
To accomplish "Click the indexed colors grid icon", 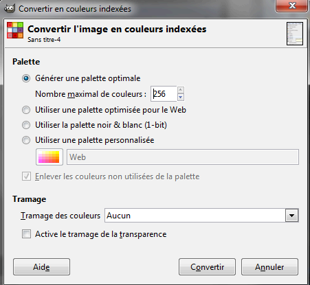I will coord(15,30).
